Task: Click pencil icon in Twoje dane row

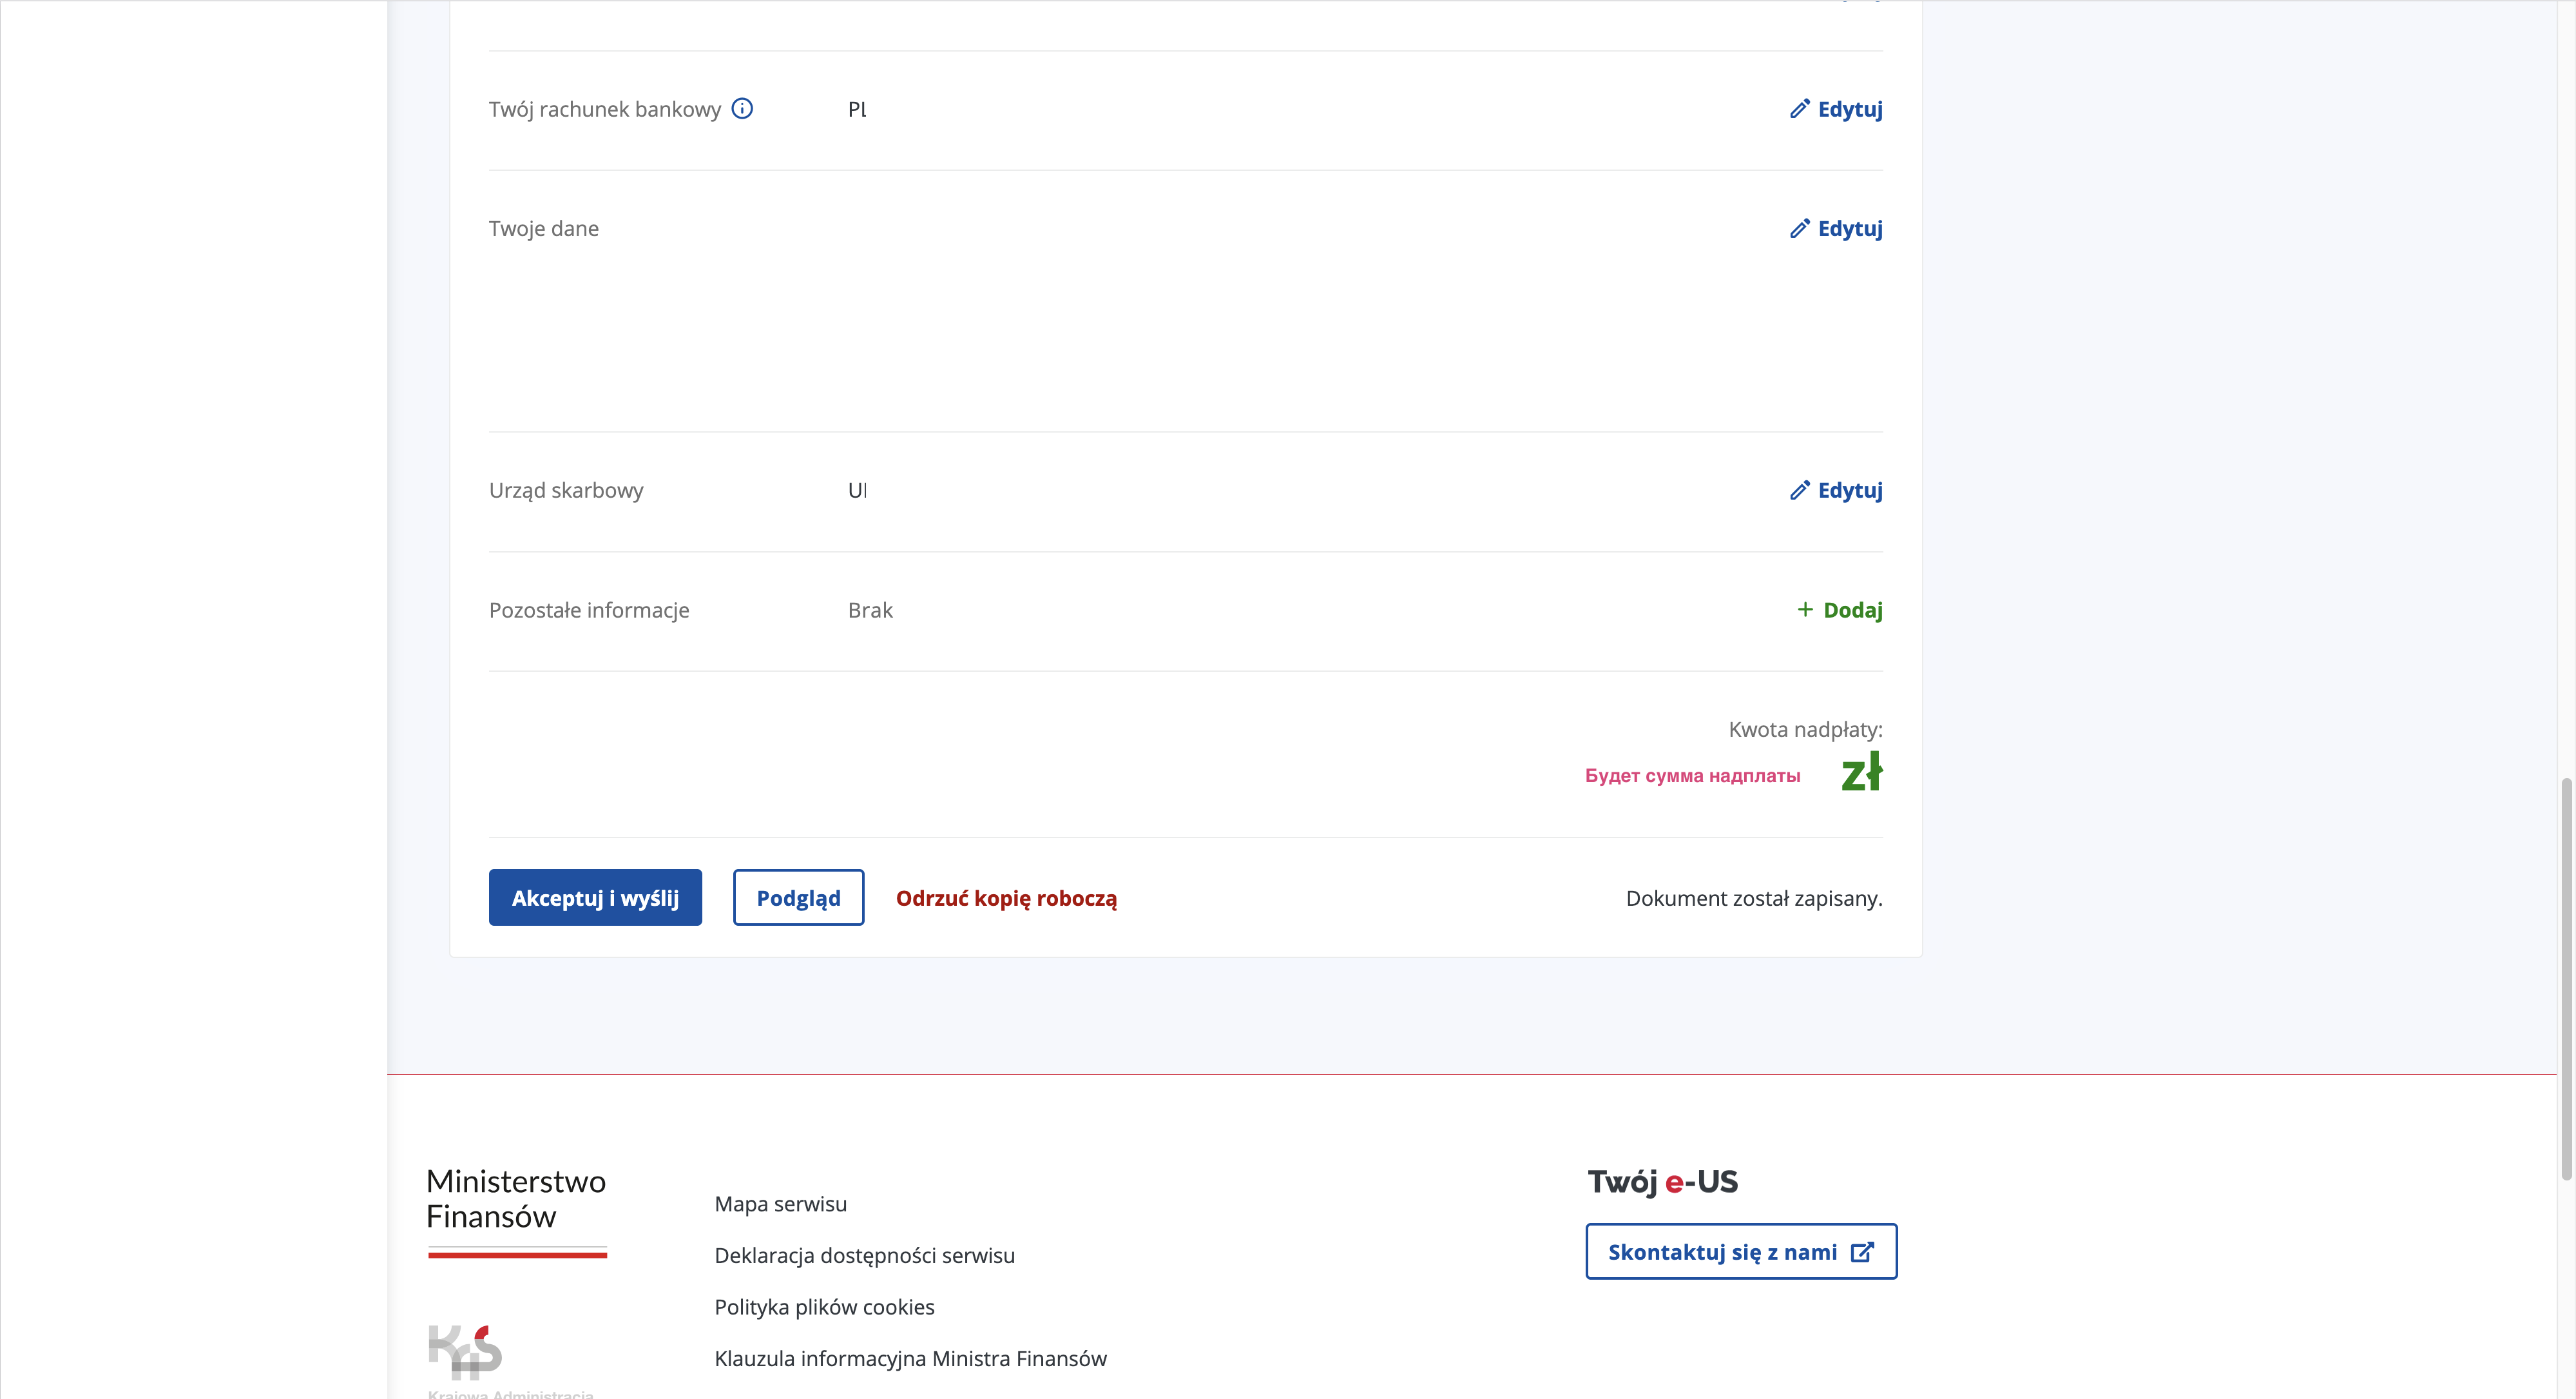Action: coord(1799,228)
